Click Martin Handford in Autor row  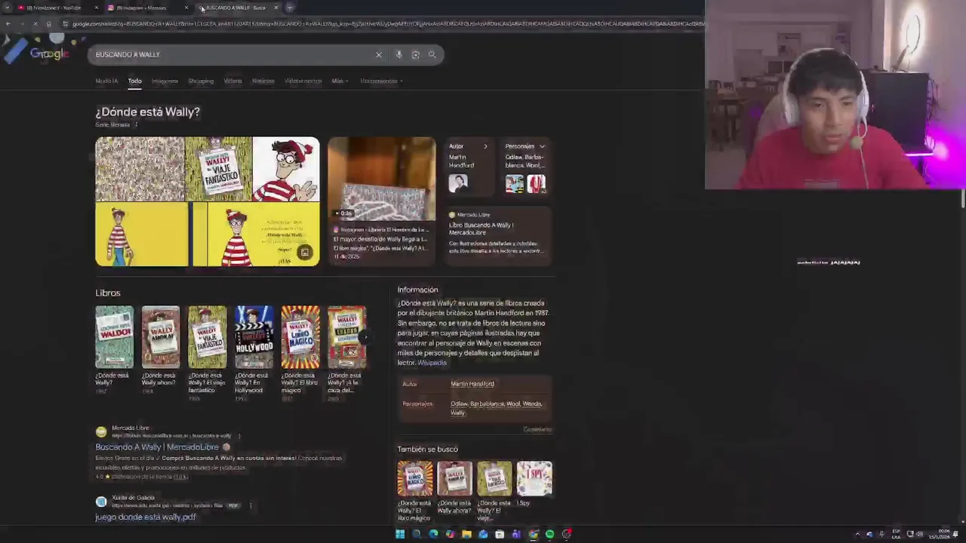[472, 384]
